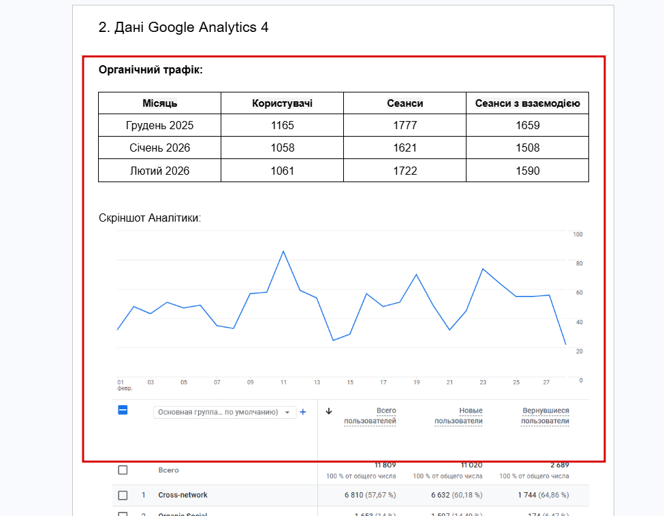Sort by Вернувшиеся пользователи column header
This screenshot has height=516, width=664.
click(x=545, y=416)
